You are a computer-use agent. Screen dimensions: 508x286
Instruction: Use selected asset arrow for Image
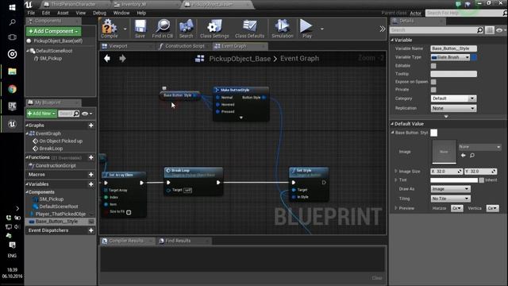coord(464,156)
